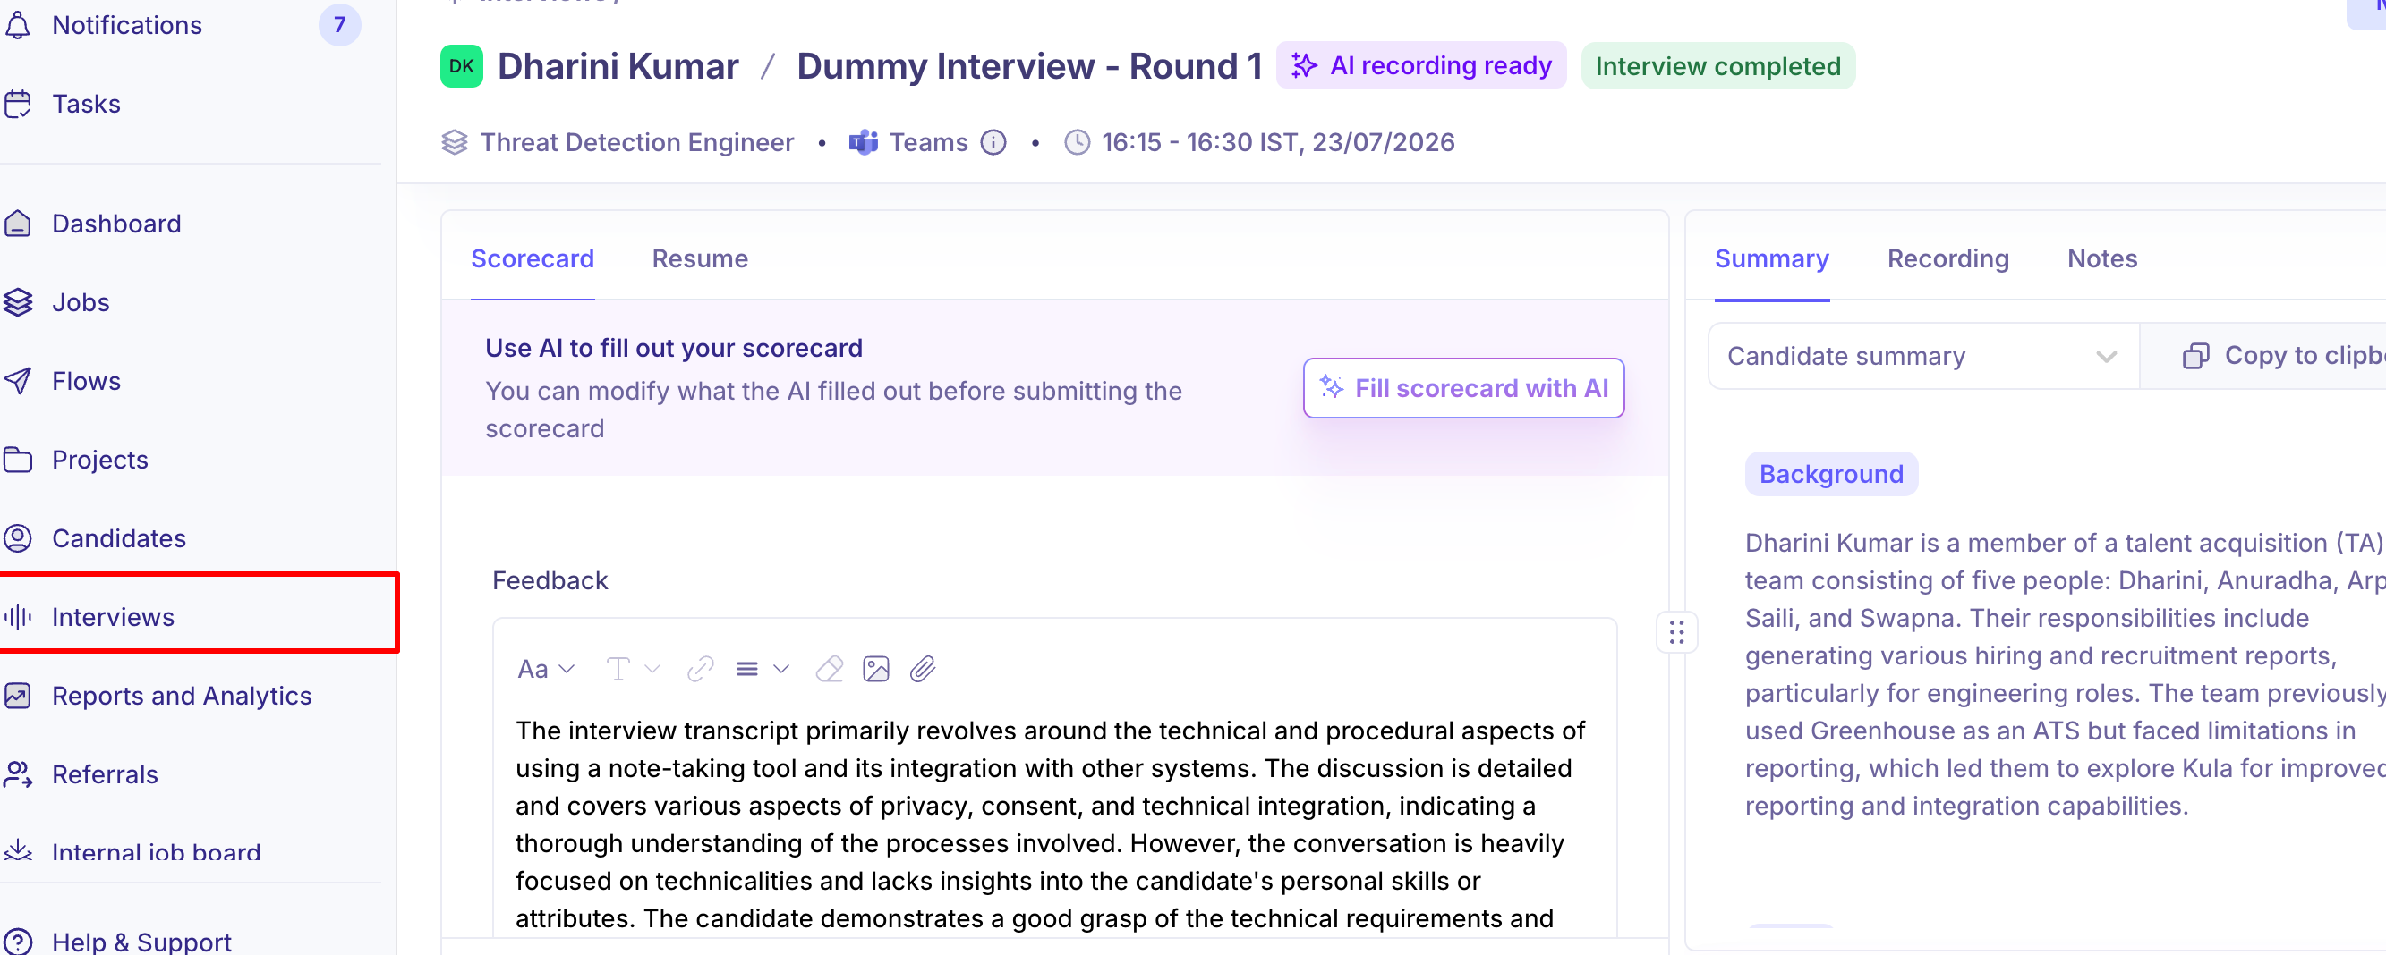Image resolution: width=2386 pixels, height=955 pixels.
Task: Open Projects via the folder icon
Action: [18, 460]
